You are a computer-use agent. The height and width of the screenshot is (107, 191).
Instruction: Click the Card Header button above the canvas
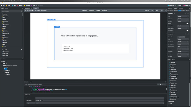click(91, 10)
